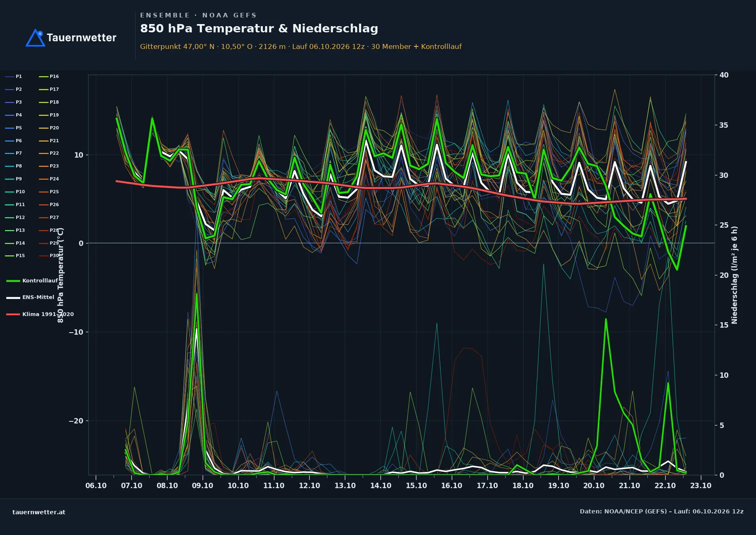Toggle the P27 legend entry
756x535 pixels.
(49, 217)
